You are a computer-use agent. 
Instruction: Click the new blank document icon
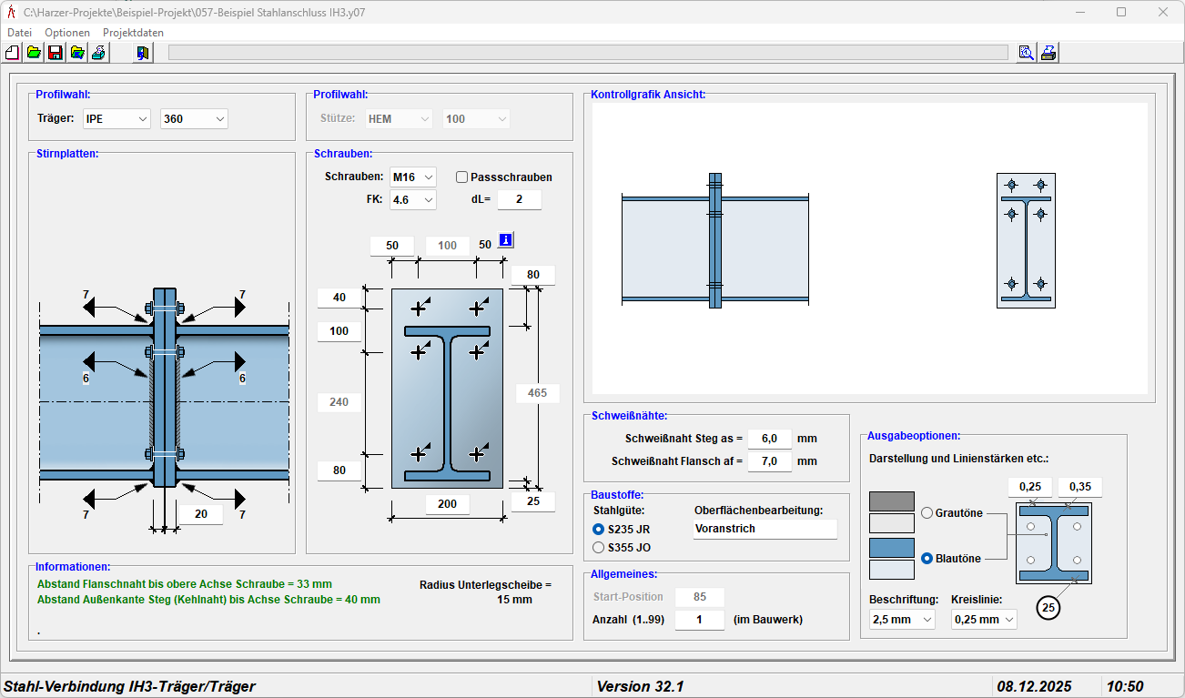pyautogui.click(x=13, y=53)
